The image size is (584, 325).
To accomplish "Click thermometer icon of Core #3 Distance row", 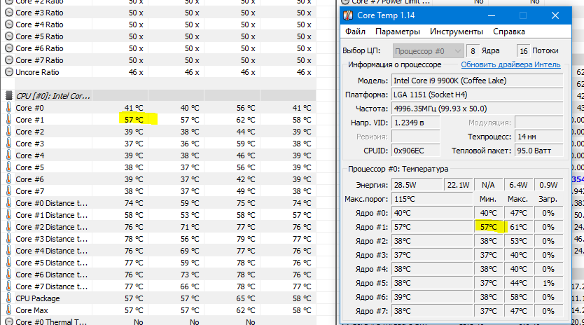I will click(x=8, y=239).
